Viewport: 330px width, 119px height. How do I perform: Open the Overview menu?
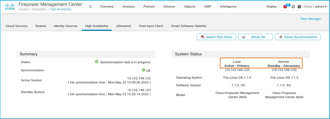pyautogui.click(x=107, y=7)
